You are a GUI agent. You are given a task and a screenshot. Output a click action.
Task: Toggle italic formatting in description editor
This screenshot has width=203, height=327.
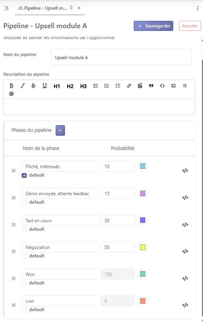(22, 86)
